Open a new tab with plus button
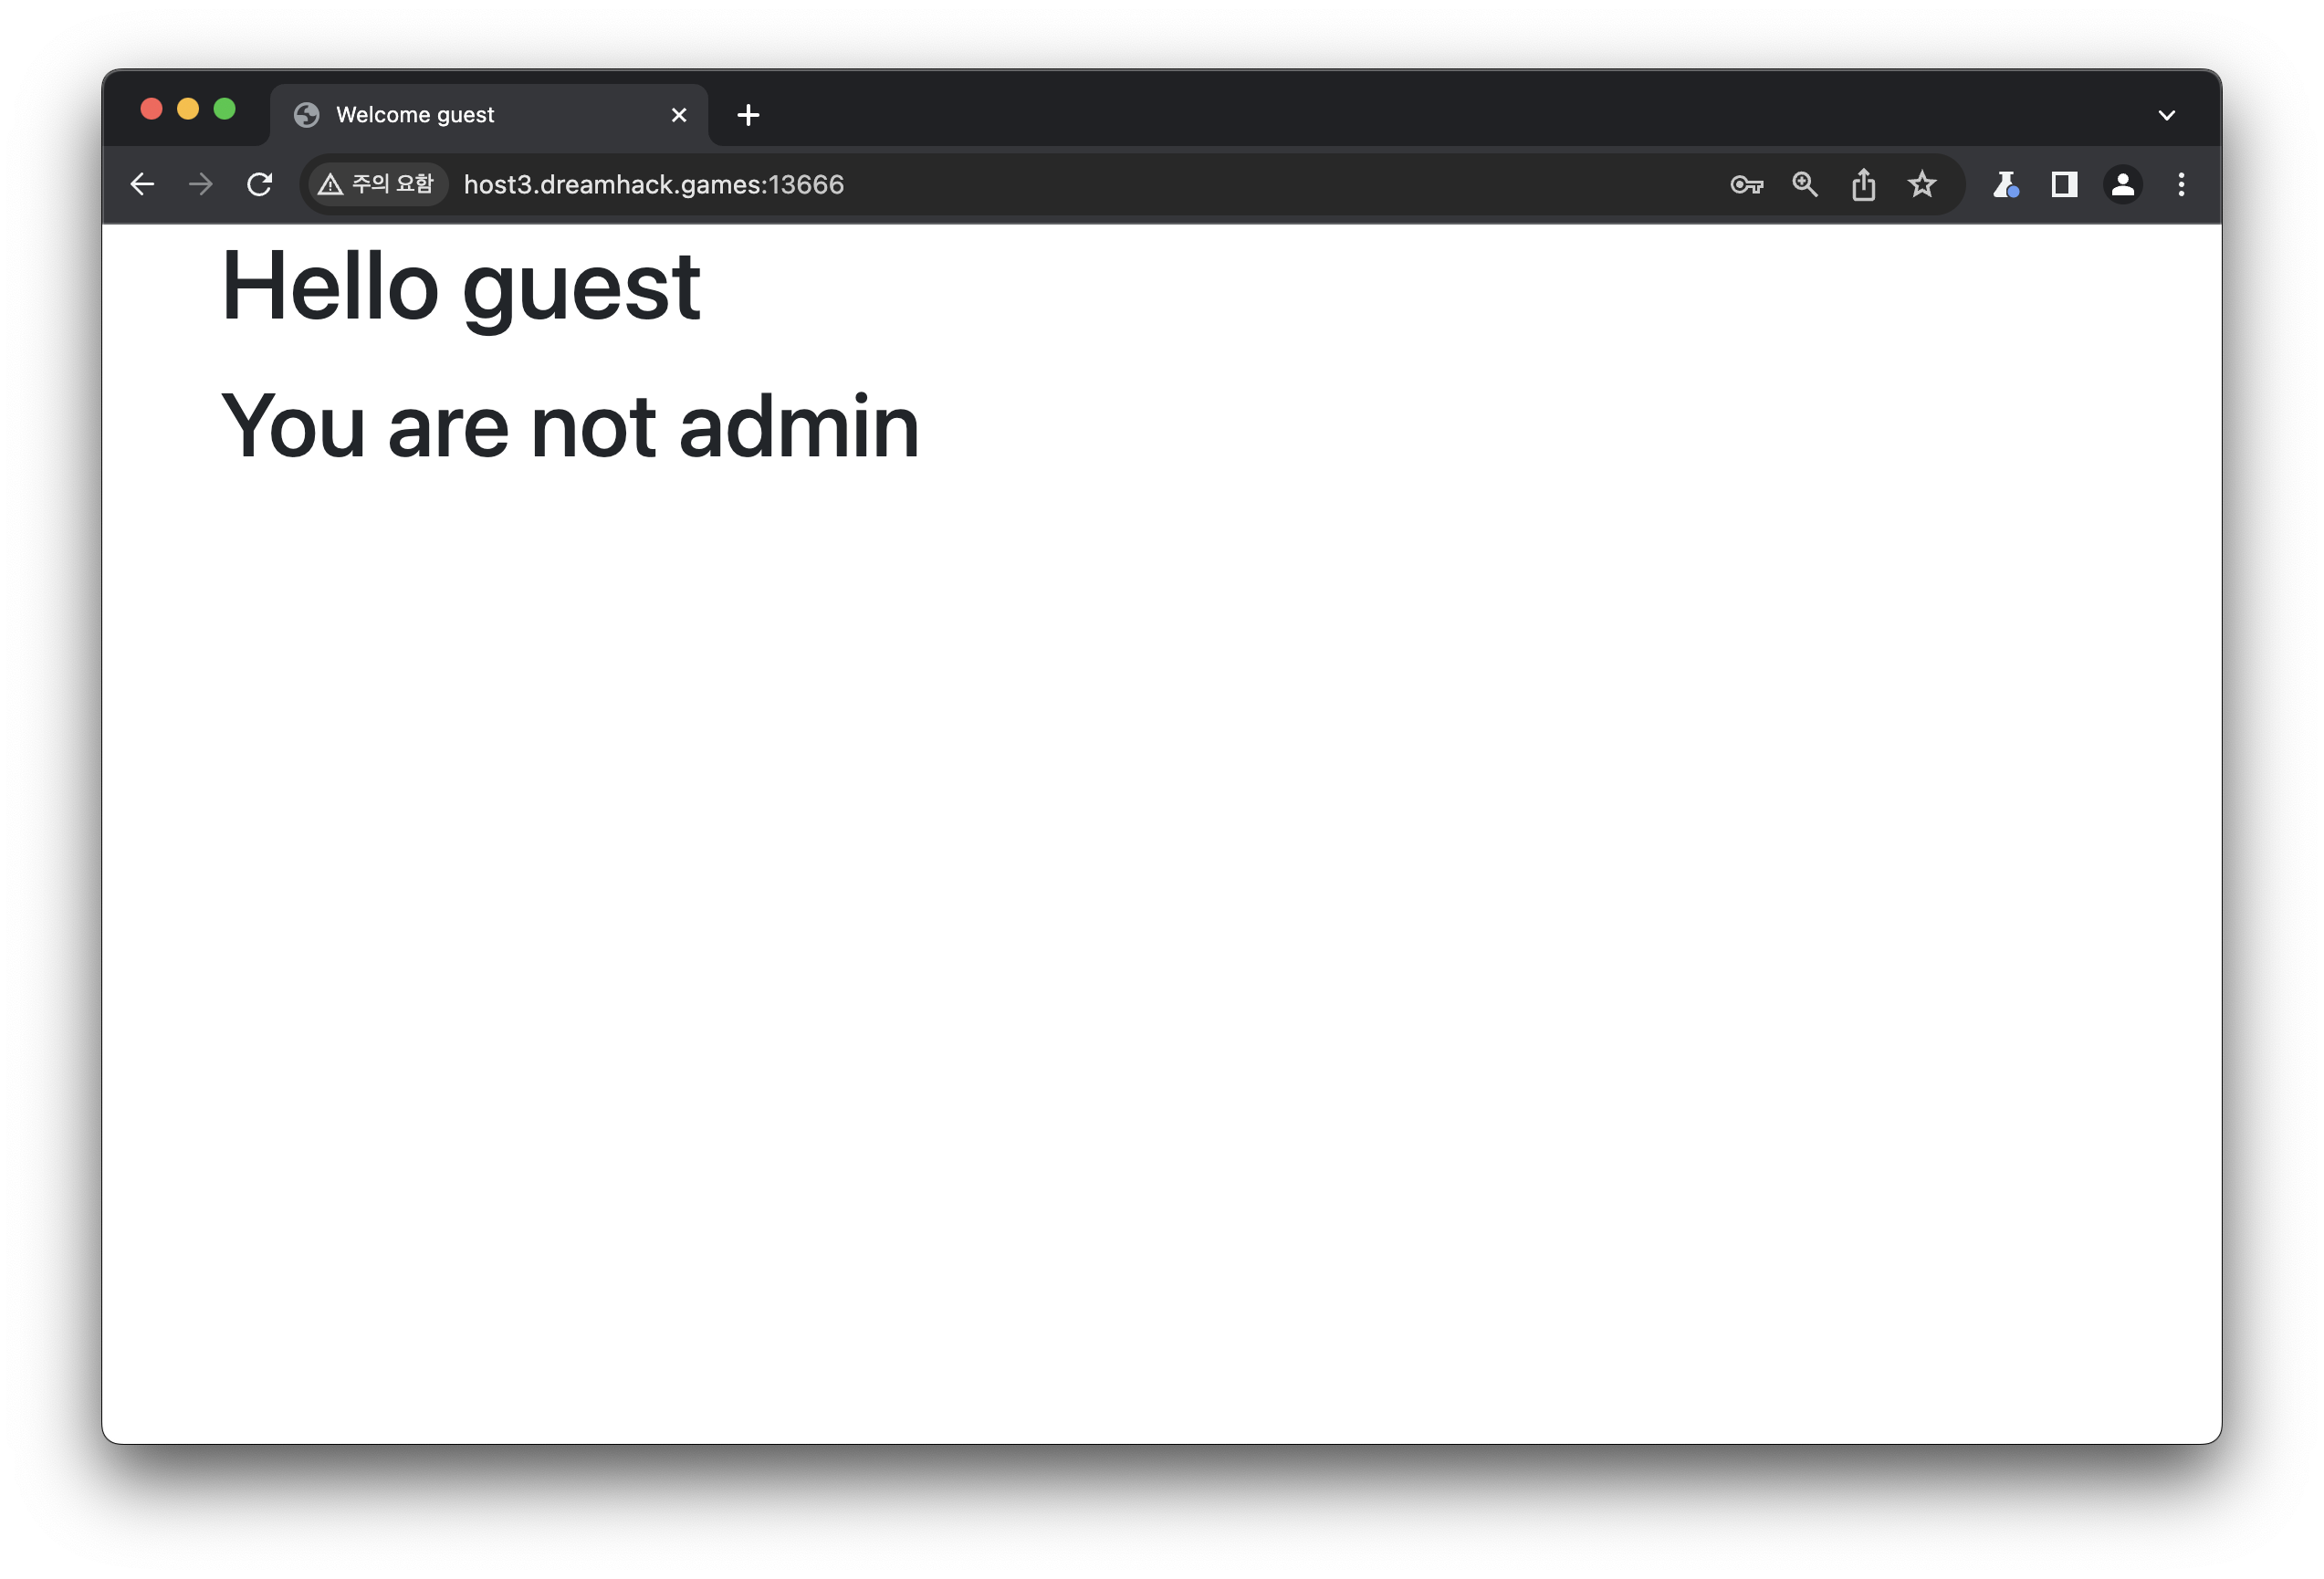Viewport: 2324px width, 1579px height. pos(748,115)
